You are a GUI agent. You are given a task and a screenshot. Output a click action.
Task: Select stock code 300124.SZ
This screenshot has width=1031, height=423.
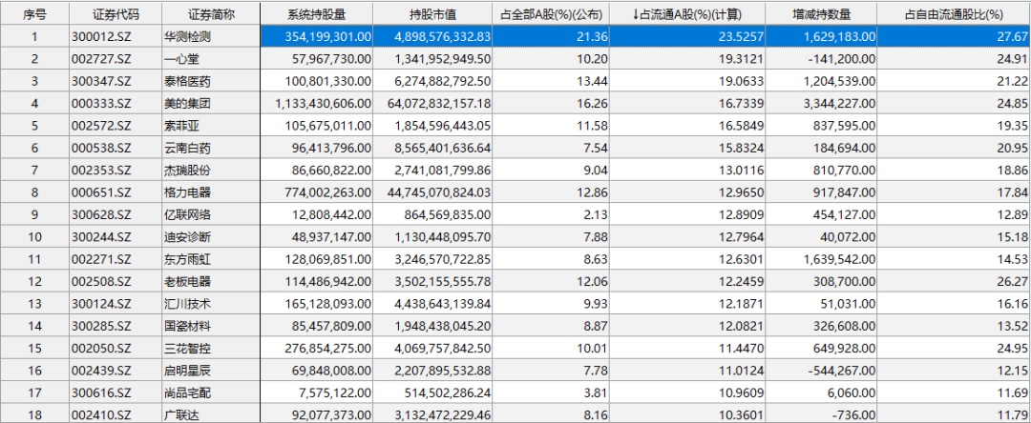click(116, 304)
